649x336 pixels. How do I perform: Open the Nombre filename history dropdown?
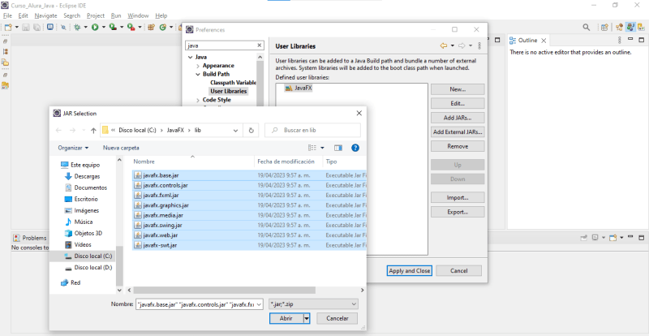259,304
